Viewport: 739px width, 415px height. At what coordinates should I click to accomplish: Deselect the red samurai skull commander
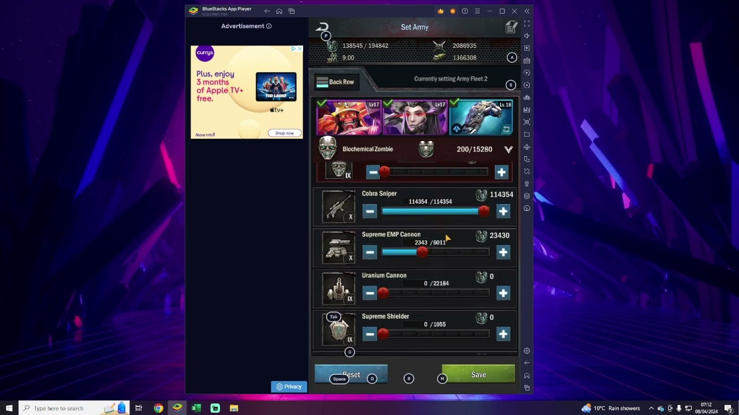348,118
